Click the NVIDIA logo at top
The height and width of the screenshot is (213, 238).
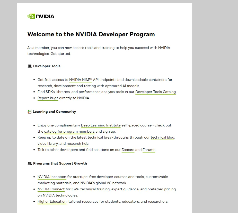pyautogui.click(x=41, y=16)
